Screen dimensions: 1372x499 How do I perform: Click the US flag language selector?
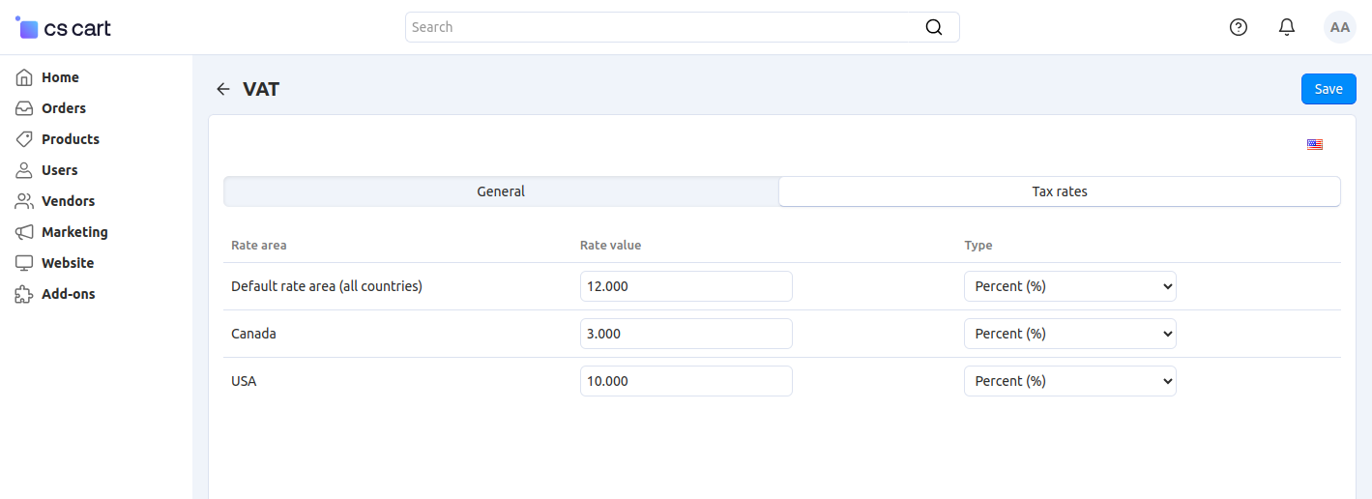tap(1315, 144)
